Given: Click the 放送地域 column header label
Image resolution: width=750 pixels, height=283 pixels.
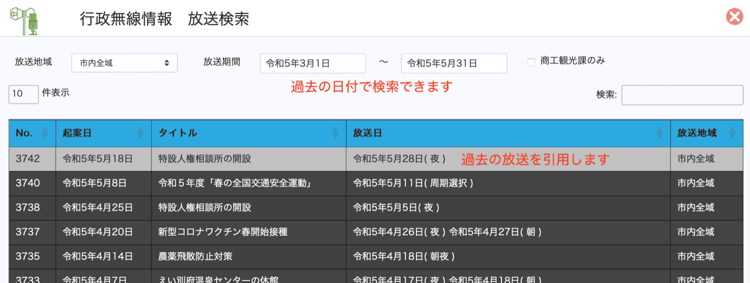Looking at the screenshot, I should point(697,133).
